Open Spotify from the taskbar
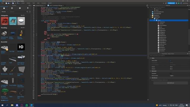This screenshot has height=107, width=190. click(27, 105)
